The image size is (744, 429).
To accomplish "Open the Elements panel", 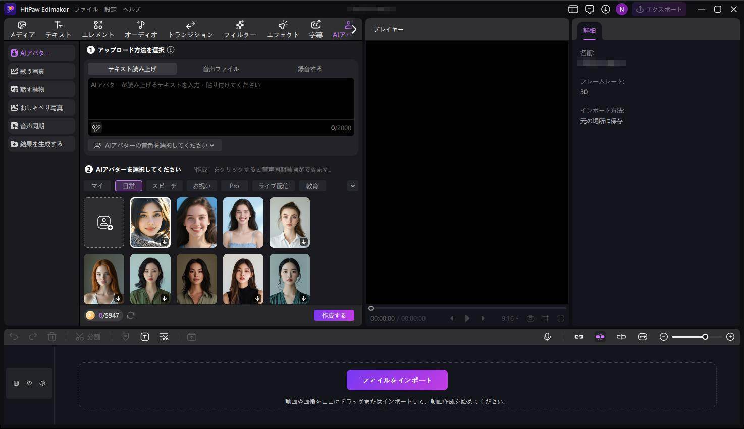I will [98, 29].
